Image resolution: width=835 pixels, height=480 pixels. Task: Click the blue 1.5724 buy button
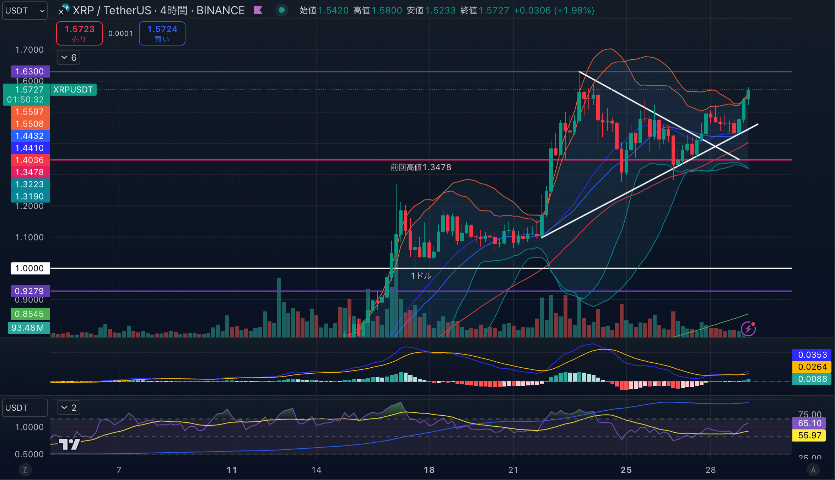[x=162, y=33]
